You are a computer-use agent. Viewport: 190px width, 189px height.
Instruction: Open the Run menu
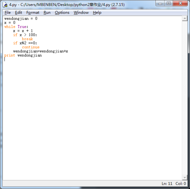tap(47, 13)
